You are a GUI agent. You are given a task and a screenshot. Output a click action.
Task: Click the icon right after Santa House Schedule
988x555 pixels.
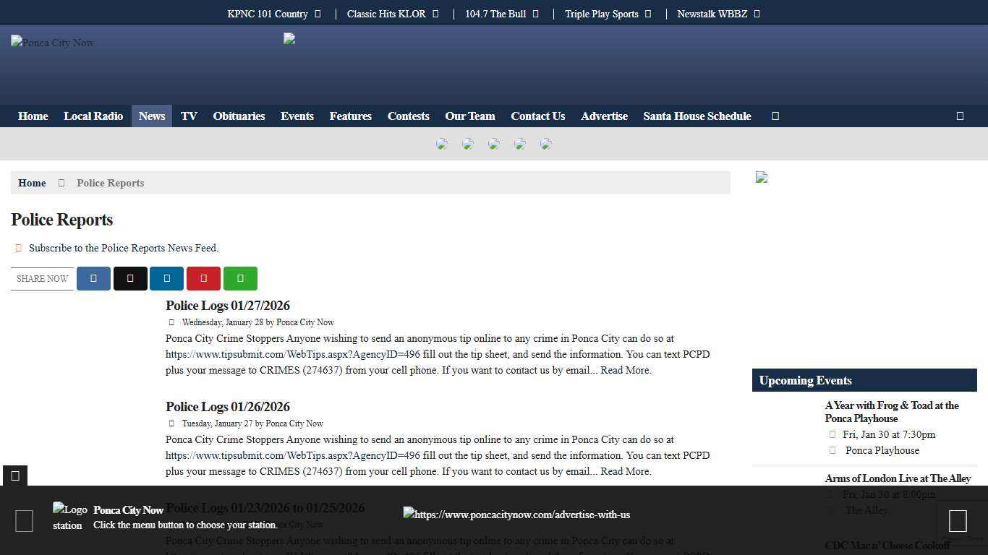pos(775,116)
